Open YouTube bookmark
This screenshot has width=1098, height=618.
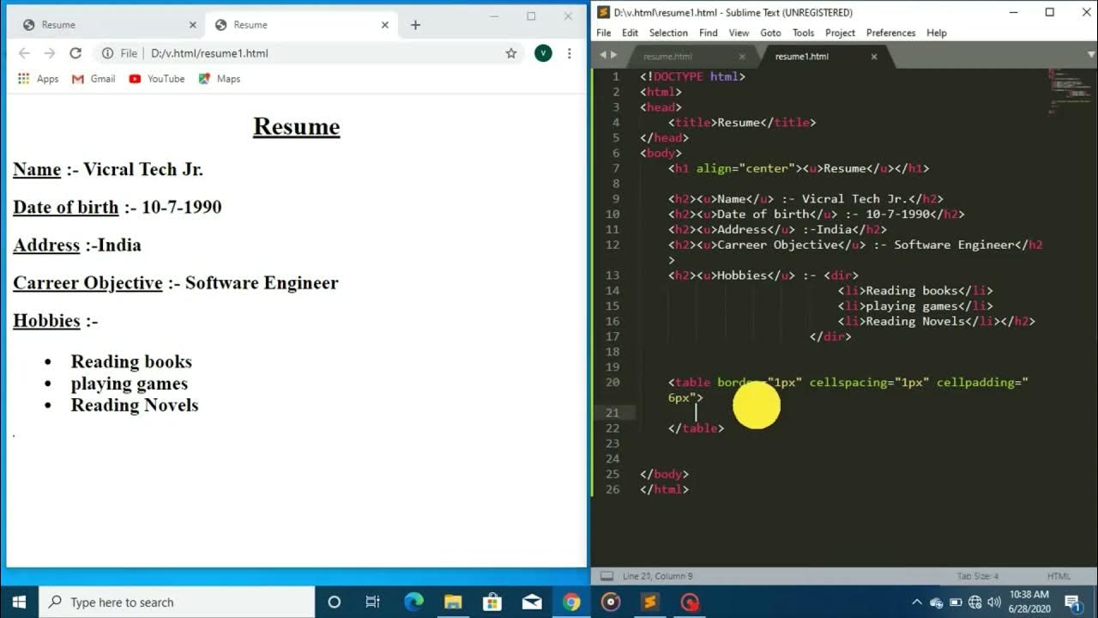[x=157, y=79]
